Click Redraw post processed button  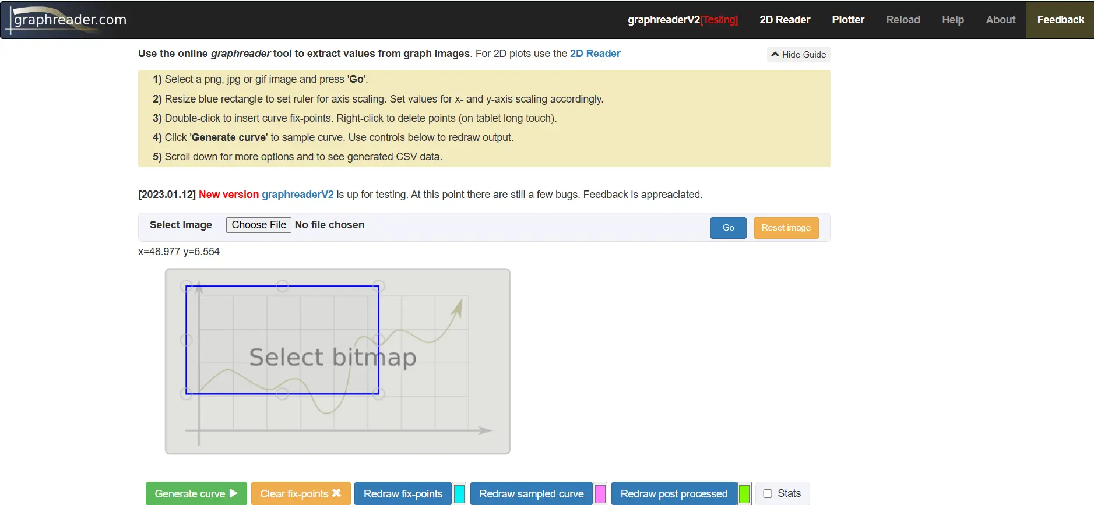pos(674,493)
